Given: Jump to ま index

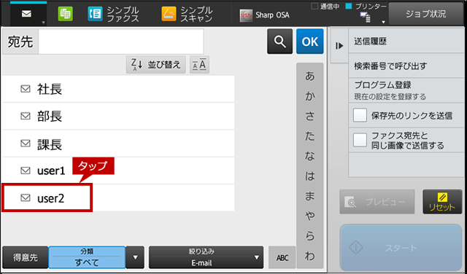Looking at the screenshot, I should pyautogui.click(x=309, y=196).
